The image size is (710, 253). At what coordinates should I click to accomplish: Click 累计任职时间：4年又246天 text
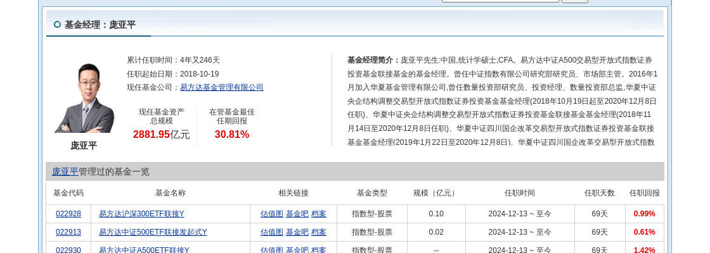[173, 60]
